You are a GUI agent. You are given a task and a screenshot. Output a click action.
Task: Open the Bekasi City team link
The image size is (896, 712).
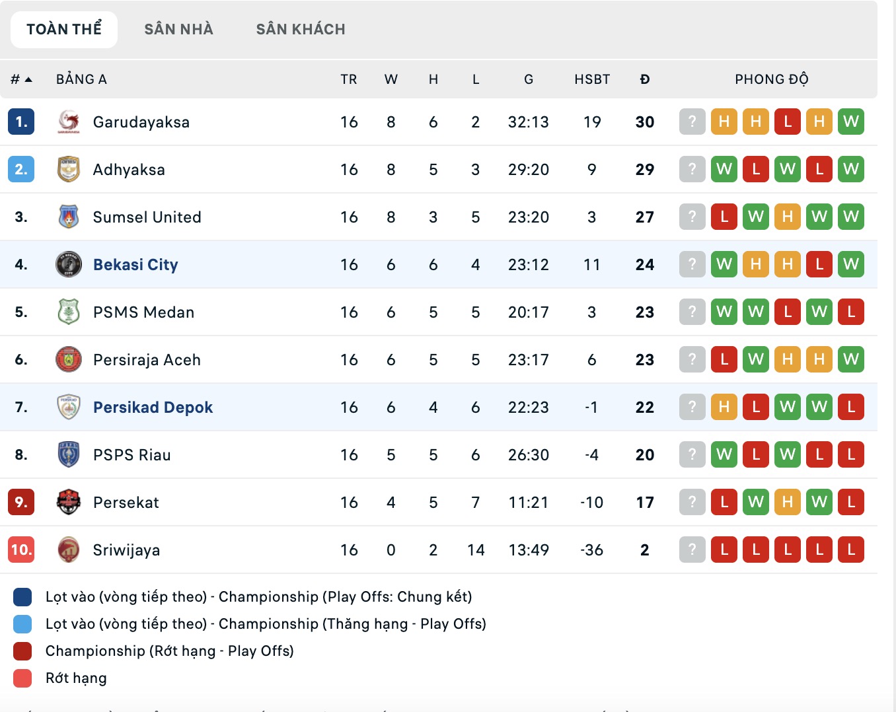point(135,265)
